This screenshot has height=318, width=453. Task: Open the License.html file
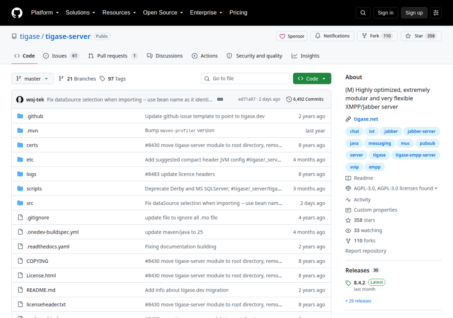click(x=41, y=276)
